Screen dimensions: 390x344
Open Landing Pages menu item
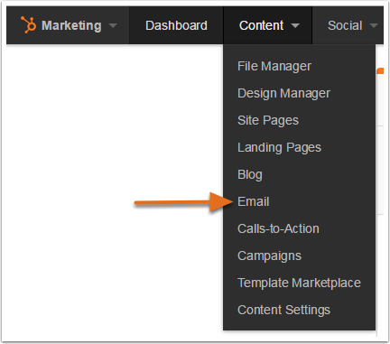tap(279, 147)
